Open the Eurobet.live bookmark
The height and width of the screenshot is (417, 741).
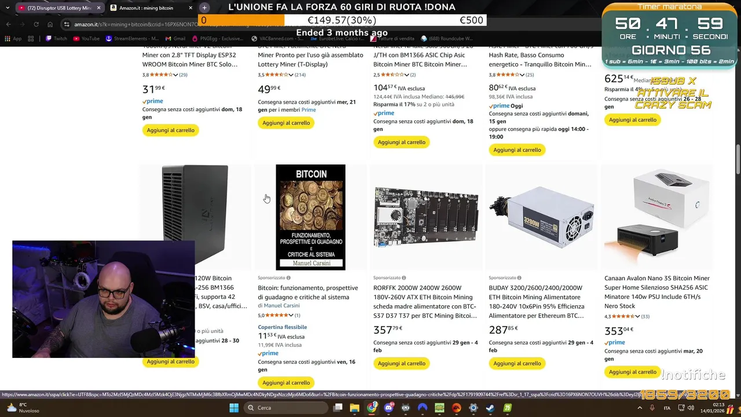click(x=339, y=39)
